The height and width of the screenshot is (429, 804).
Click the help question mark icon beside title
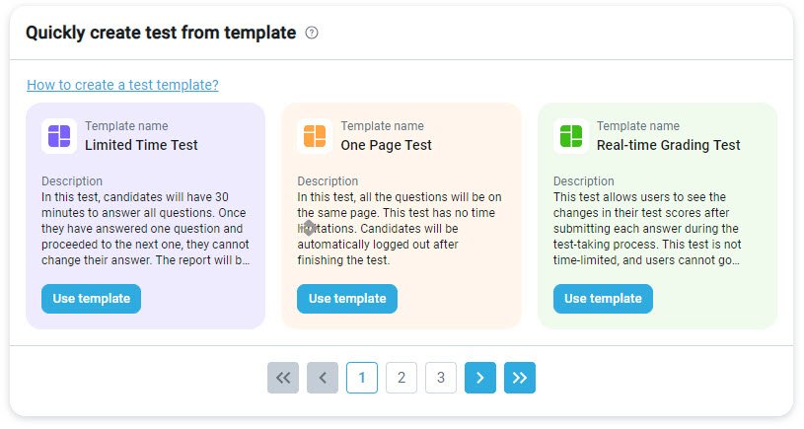click(x=312, y=33)
